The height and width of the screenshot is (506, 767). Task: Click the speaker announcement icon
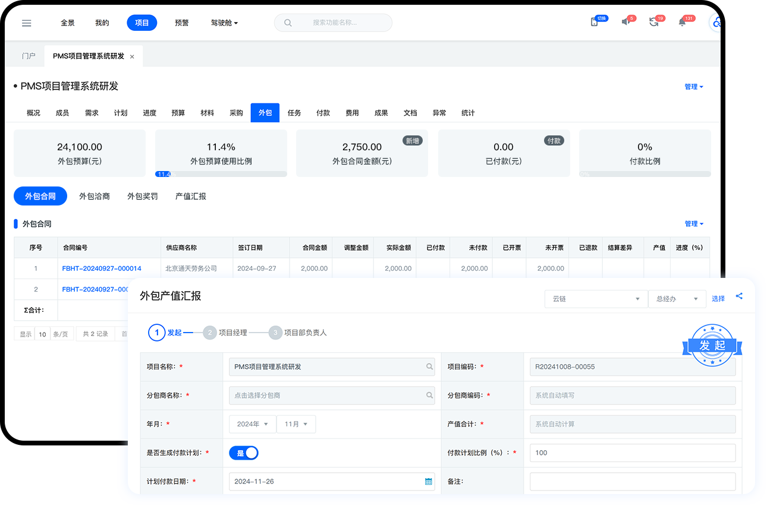tap(625, 22)
